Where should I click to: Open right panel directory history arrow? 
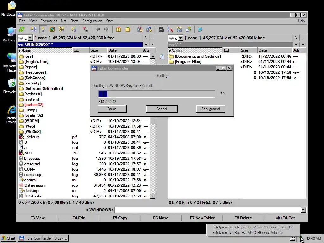pos(303,44)
